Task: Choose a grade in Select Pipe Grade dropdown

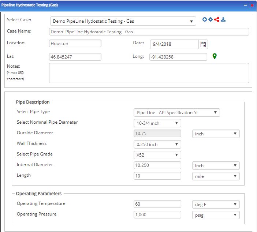Action: [157, 155]
